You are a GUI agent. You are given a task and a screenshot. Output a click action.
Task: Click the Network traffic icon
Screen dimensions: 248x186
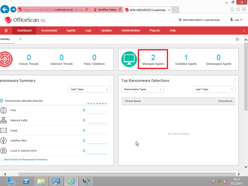[x=4, y=120]
